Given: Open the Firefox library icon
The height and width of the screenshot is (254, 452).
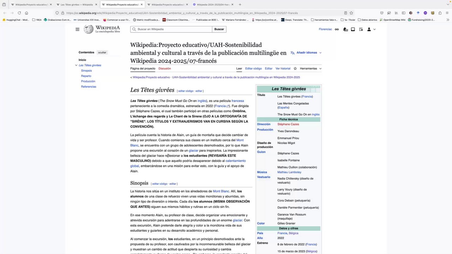Looking at the screenshot, I should pos(396,13).
